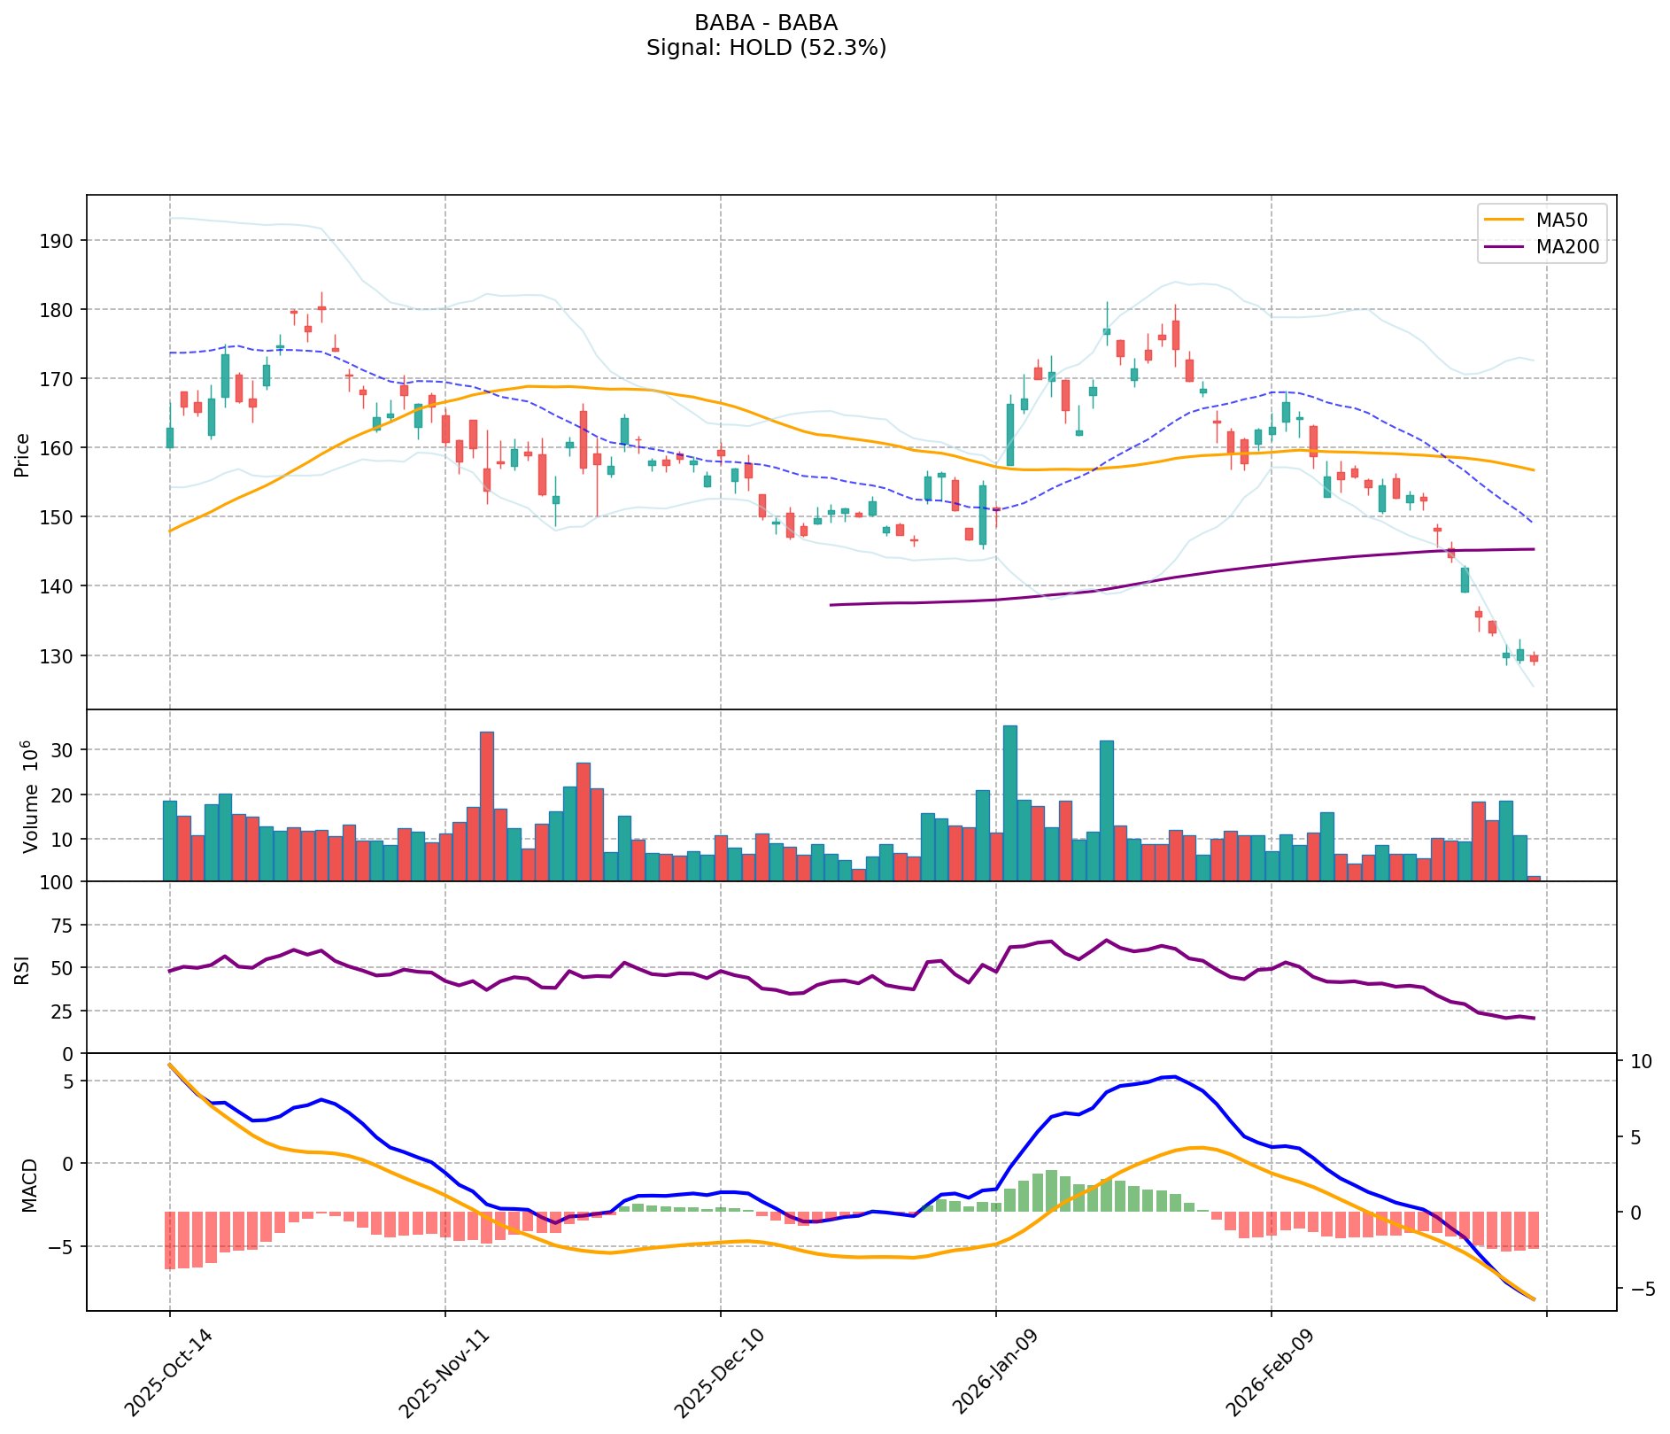Click the tallest red volume bar in November

(487, 806)
